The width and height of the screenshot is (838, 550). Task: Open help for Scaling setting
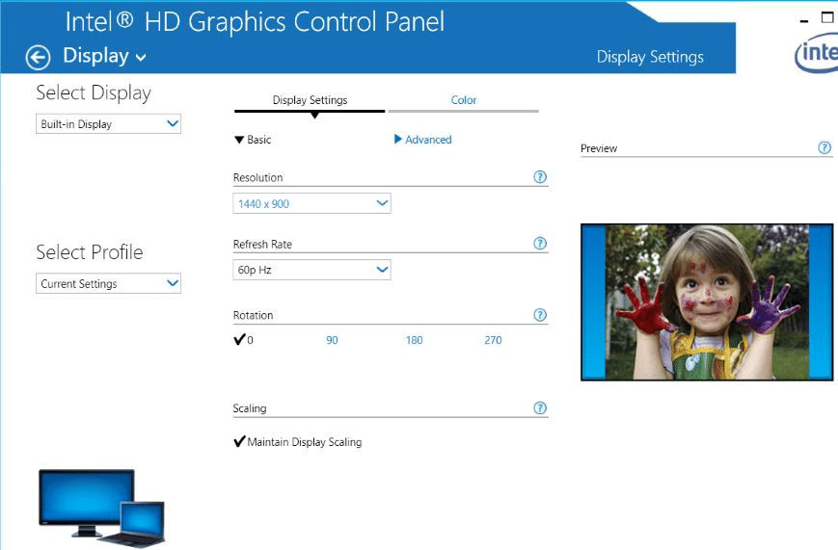(540, 408)
